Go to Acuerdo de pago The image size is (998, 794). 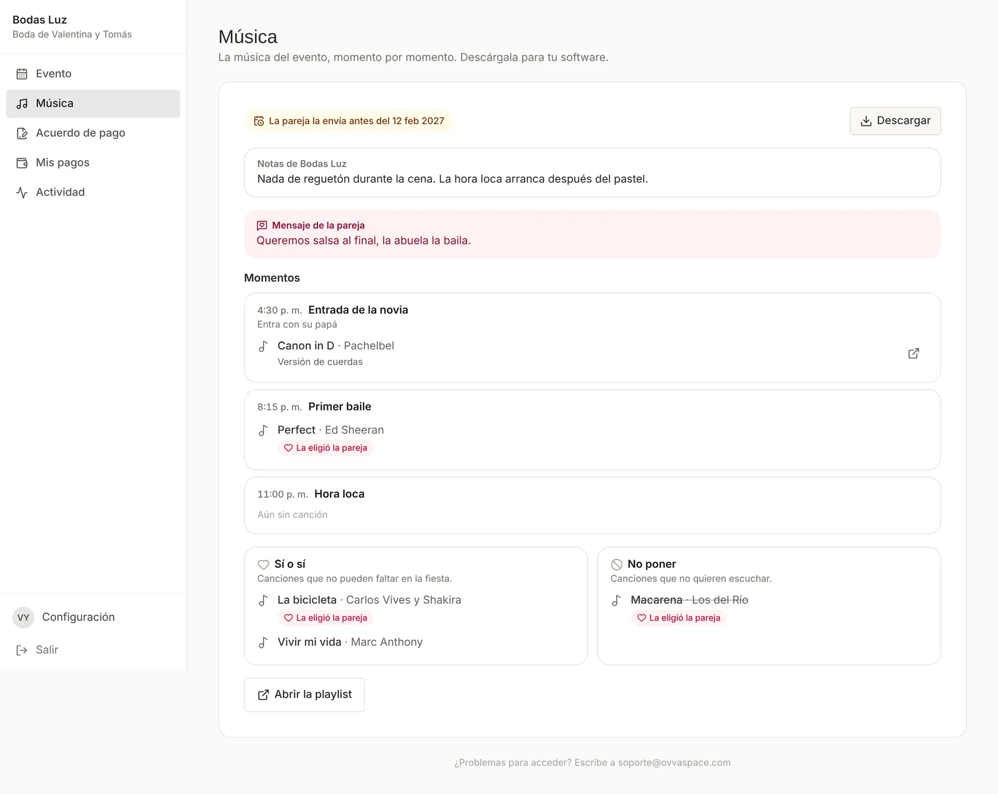point(93,133)
